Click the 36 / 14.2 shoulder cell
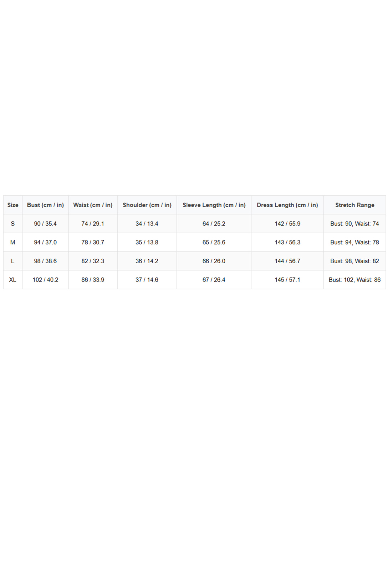 [147, 261]
